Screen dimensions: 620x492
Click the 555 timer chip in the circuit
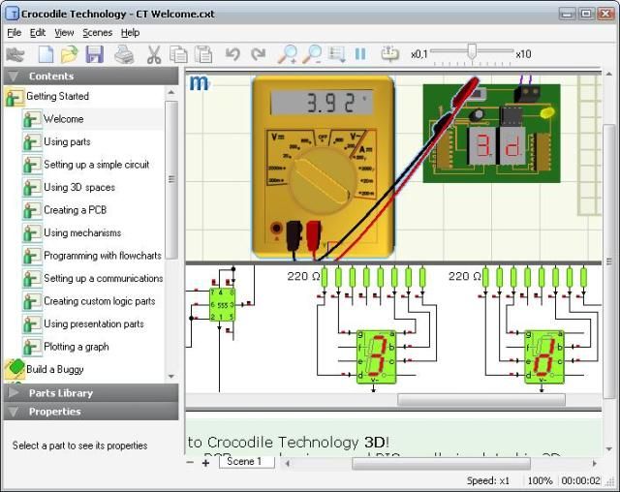(222, 304)
